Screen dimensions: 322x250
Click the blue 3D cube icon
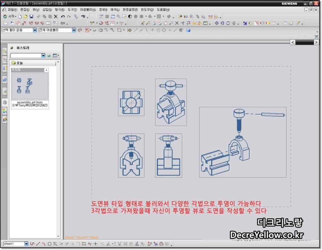(x=188, y=30)
